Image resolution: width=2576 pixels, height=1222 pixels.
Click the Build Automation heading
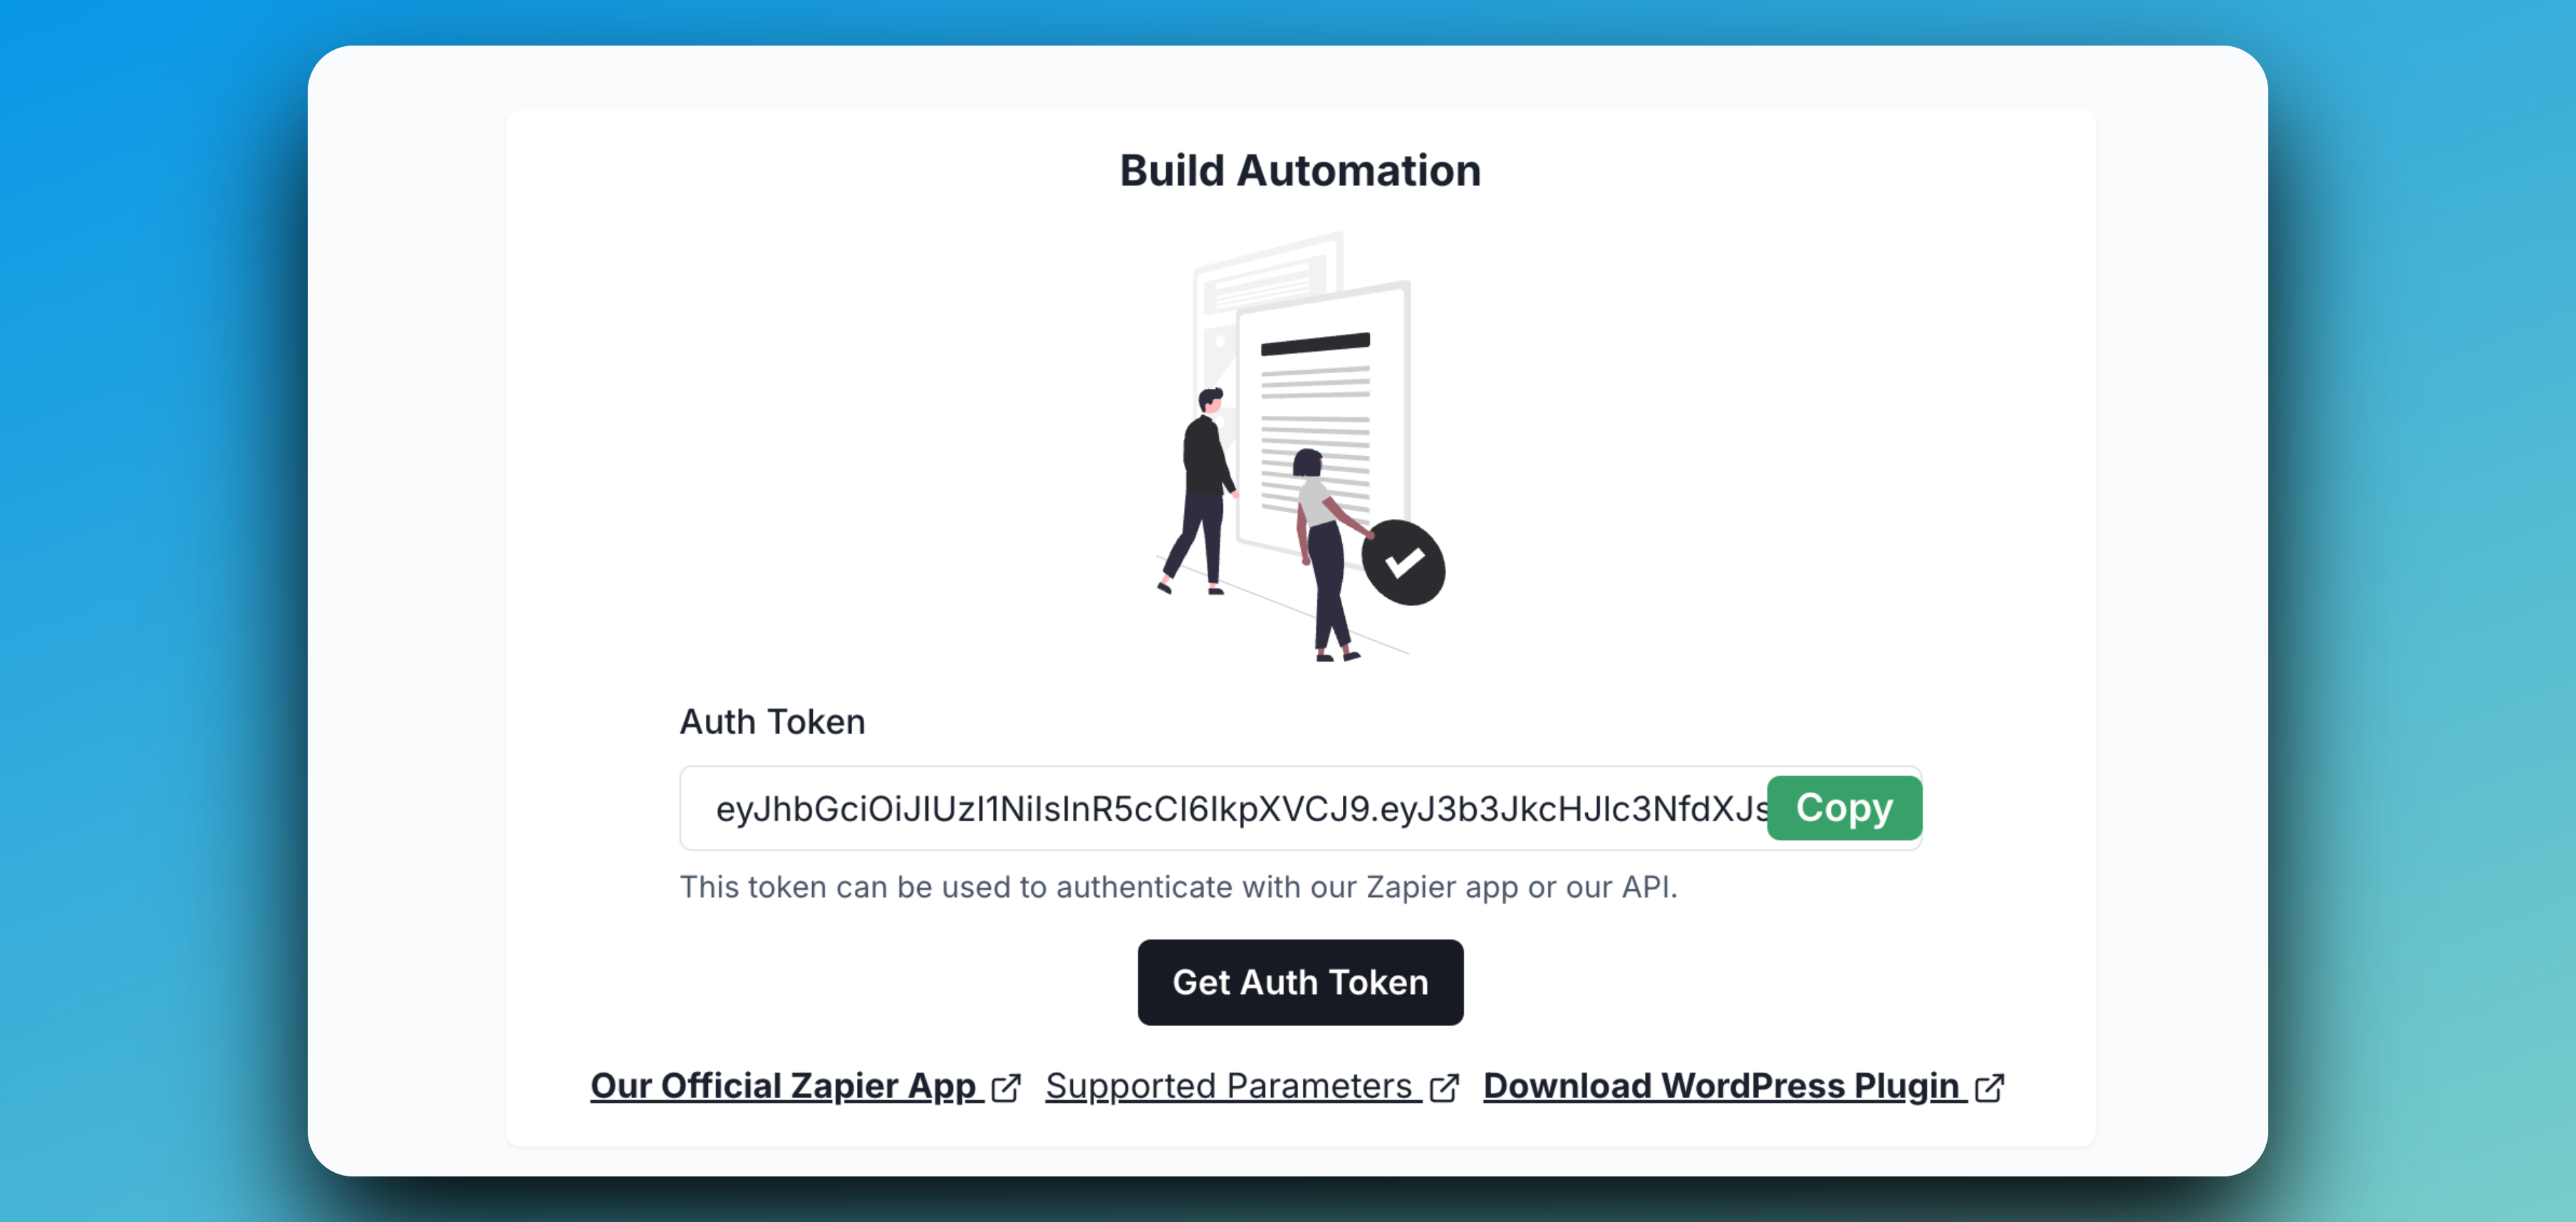coord(1300,169)
